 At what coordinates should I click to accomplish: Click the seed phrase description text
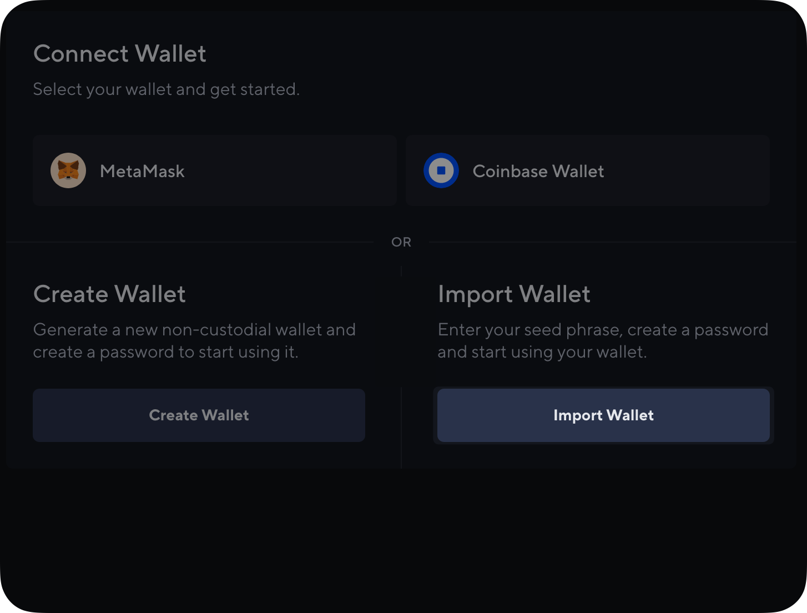tap(603, 340)
